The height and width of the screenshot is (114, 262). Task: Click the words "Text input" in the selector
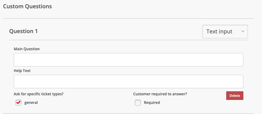point(219,32)
